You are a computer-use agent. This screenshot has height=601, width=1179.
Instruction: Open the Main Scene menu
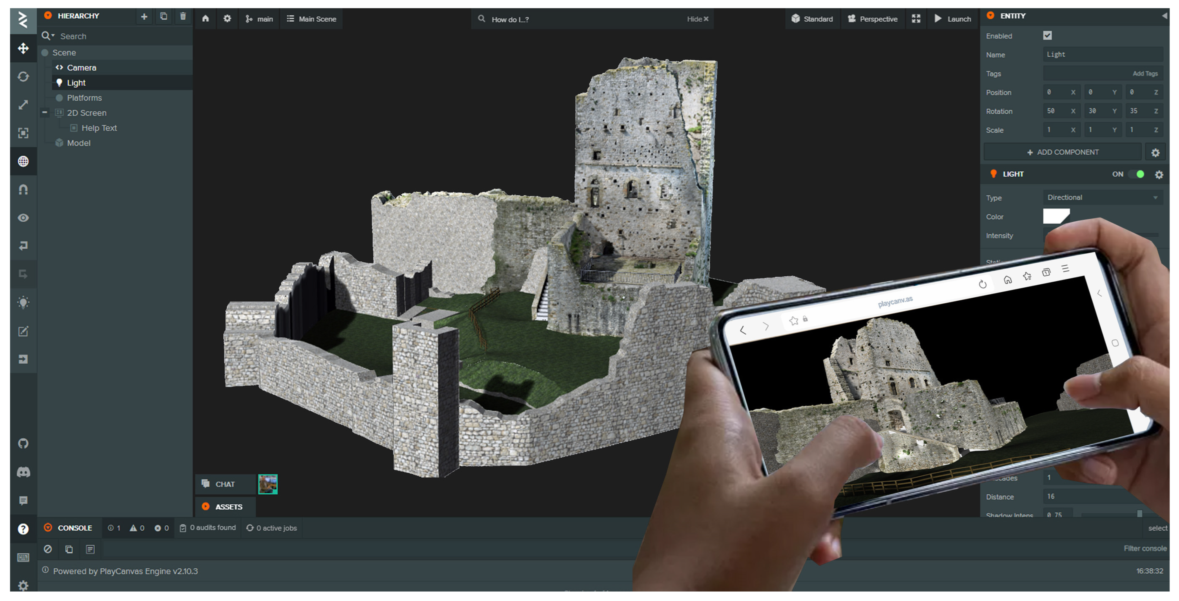(311, 19)
